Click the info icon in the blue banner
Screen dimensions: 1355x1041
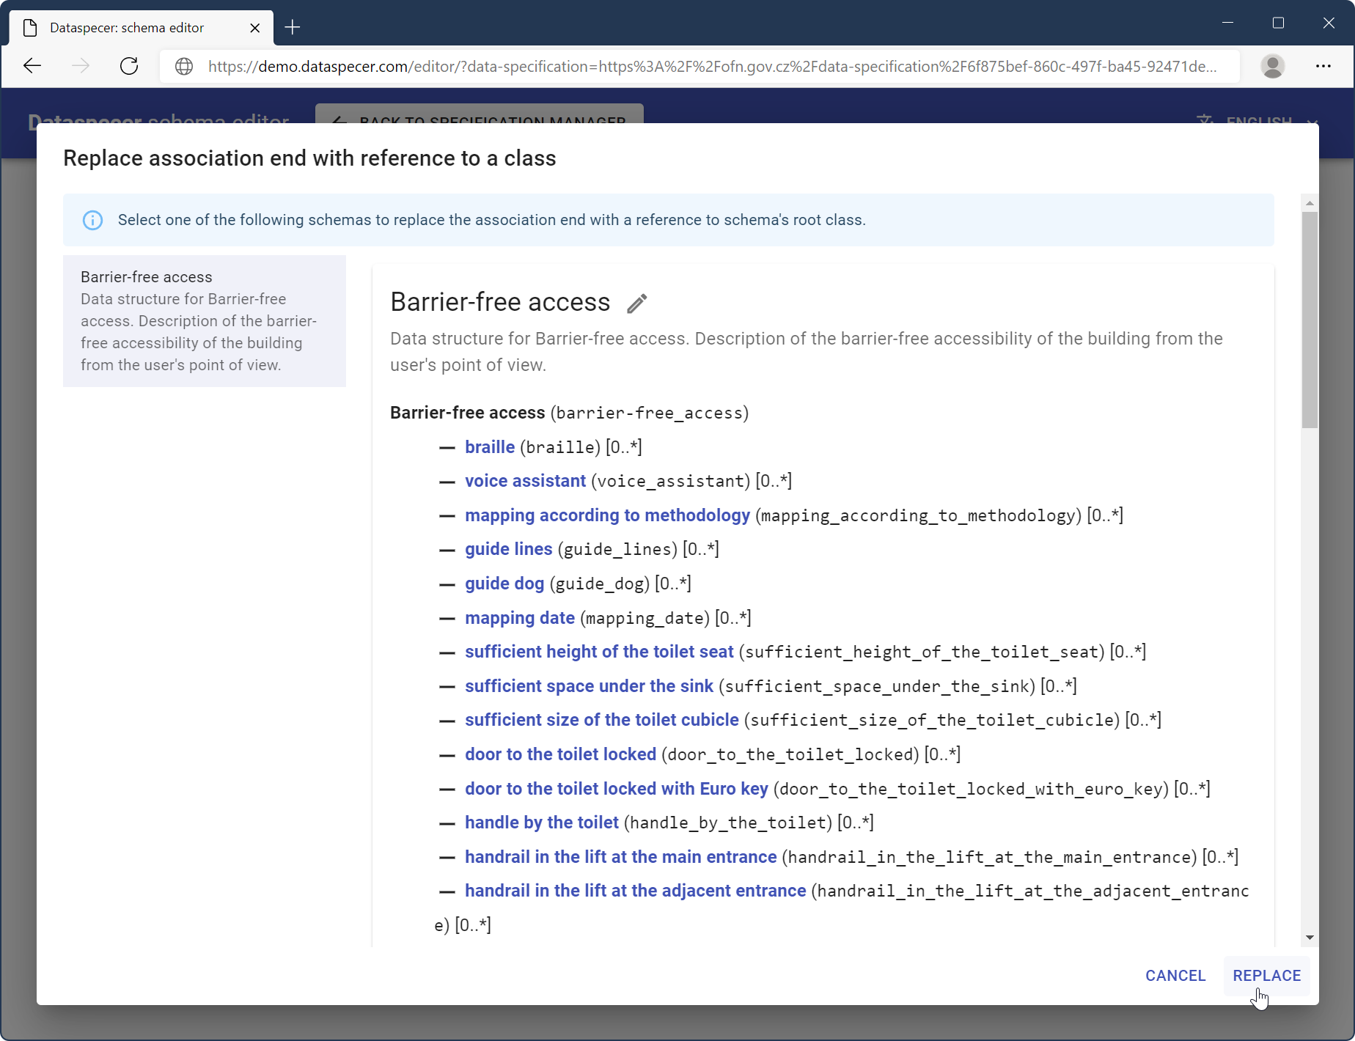tap(93, 220)
